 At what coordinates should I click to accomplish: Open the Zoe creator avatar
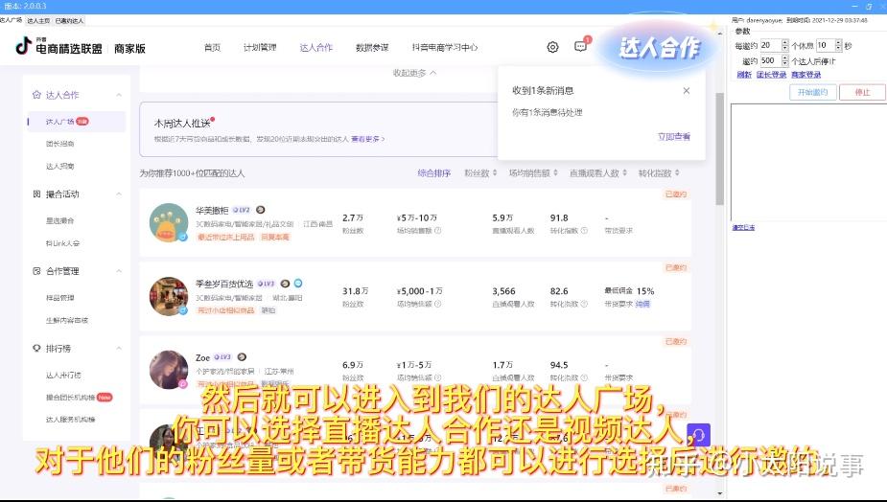coord(169,370)
